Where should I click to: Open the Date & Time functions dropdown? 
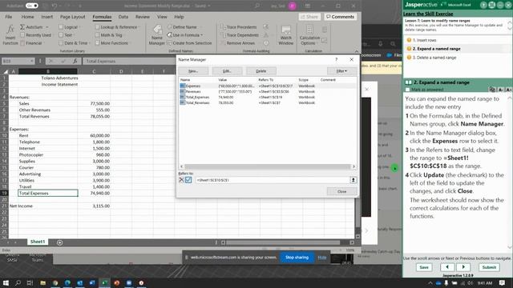coord(89,43)
